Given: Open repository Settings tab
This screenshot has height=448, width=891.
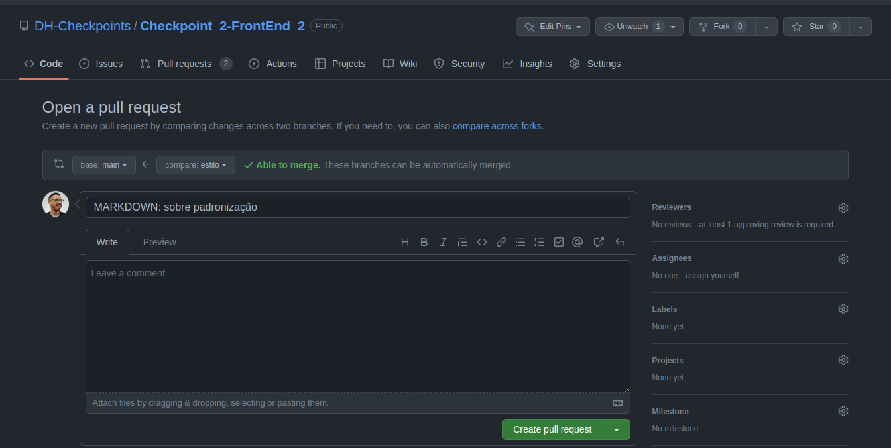Looking at the screenshot, I should (x=595, y=64).
